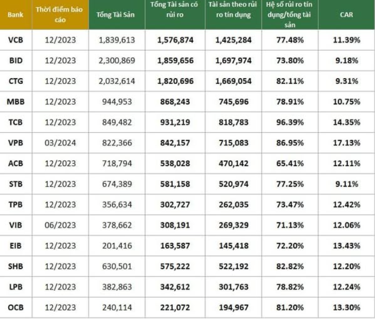This screenshot has width=375, height=319.
Task: Click VPB's report date 03/2024
Action: pyautogui.click(x=60, y=143)
